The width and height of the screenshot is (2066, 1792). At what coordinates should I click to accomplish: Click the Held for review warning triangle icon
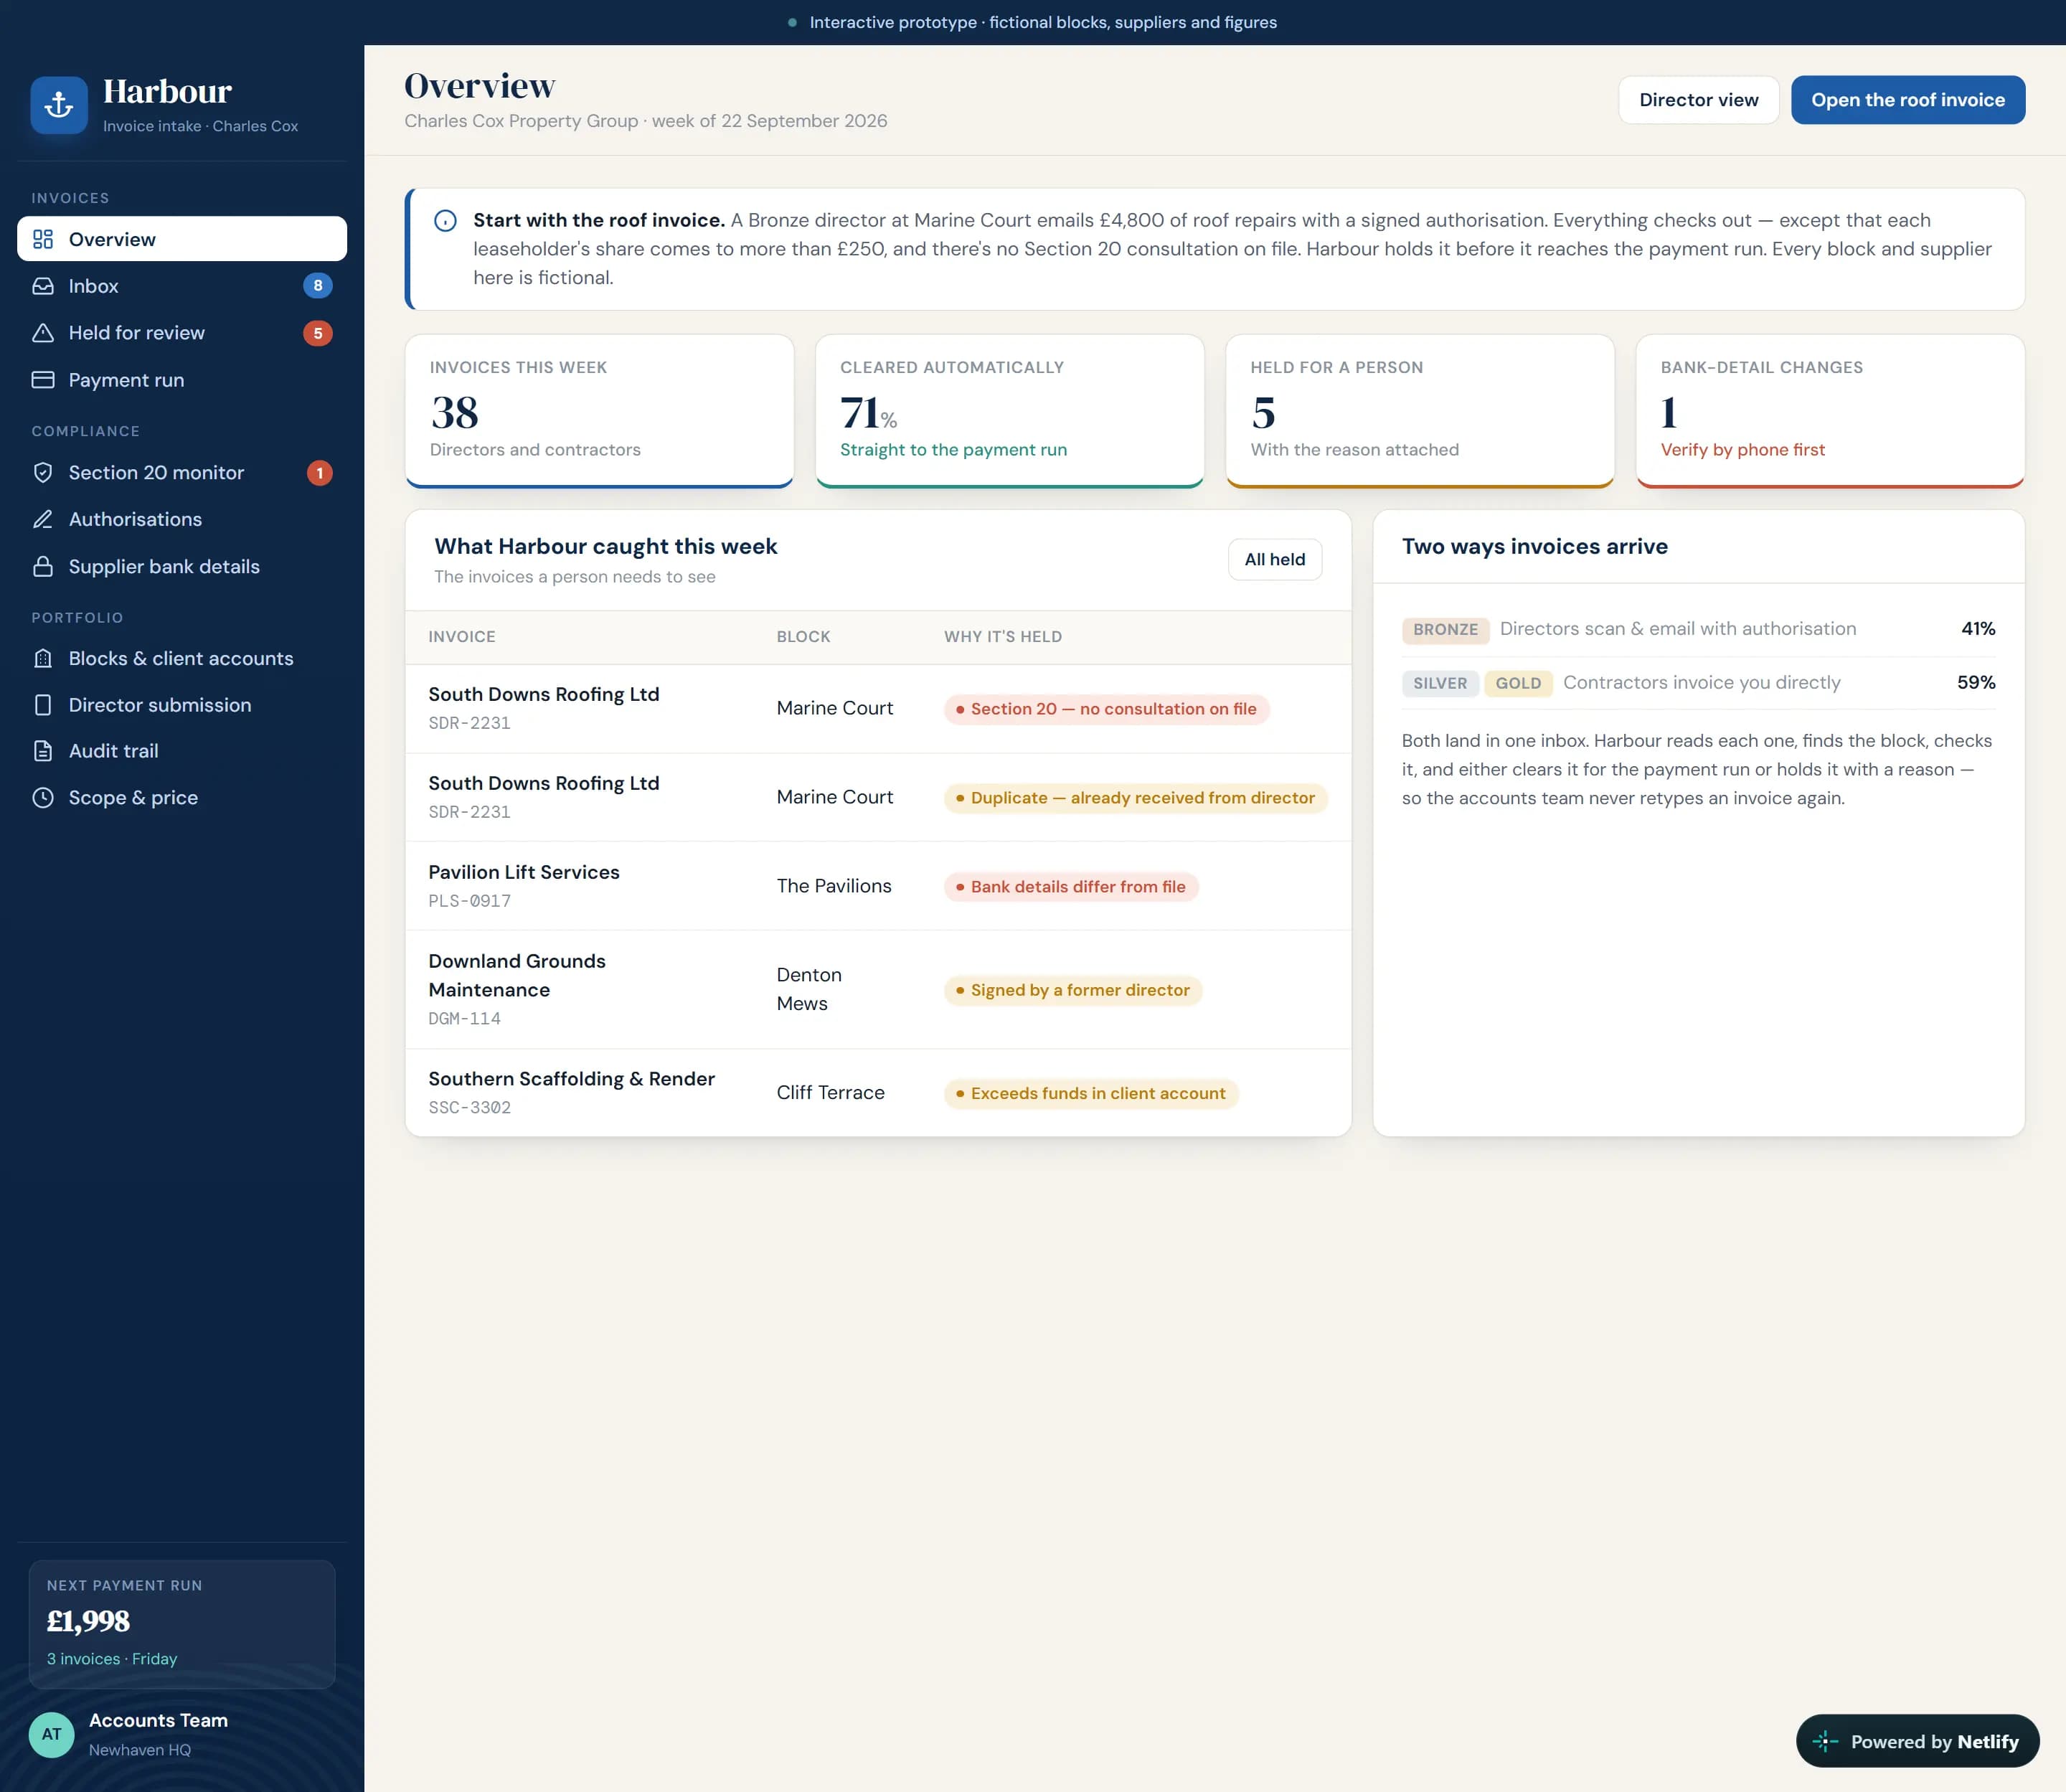pyautogui.click(x=43, y=333)
